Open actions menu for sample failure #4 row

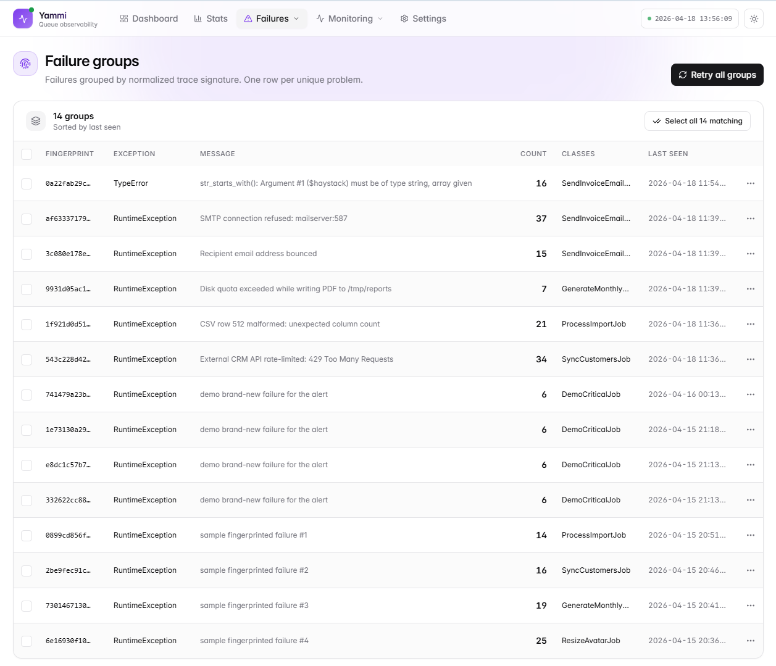pos(751,641)
